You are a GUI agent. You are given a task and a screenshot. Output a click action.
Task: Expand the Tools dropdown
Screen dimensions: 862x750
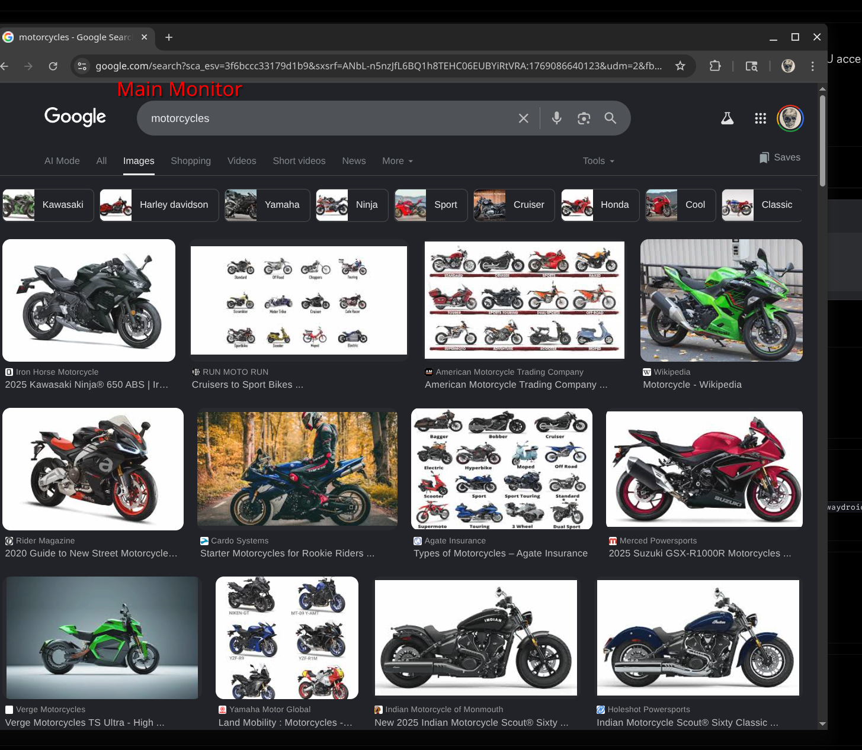tap(598, 161)
